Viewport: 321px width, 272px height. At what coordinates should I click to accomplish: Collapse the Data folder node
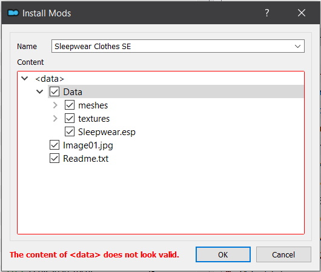point(40,91)
